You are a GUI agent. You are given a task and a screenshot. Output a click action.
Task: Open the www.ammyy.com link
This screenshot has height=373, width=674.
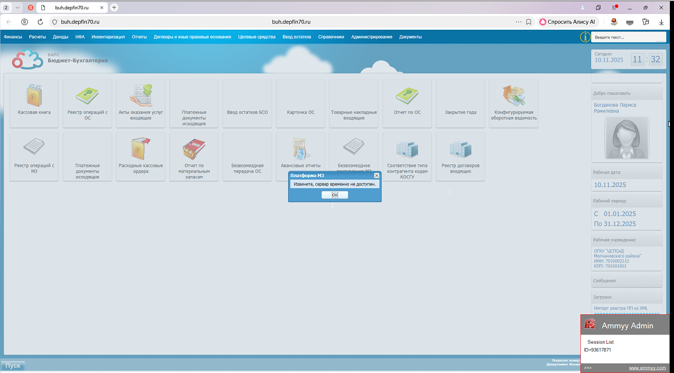(x=647, y=368)
